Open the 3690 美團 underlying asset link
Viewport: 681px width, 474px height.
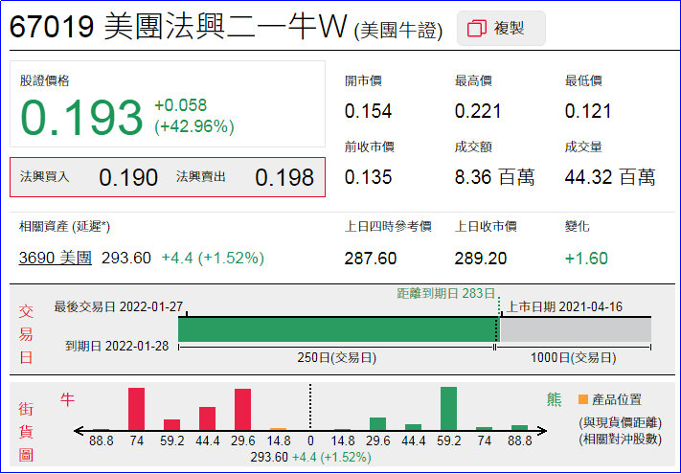[56, 258]
